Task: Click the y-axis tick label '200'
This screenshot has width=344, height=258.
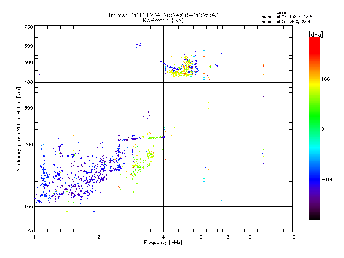Action: click(28, 144)
